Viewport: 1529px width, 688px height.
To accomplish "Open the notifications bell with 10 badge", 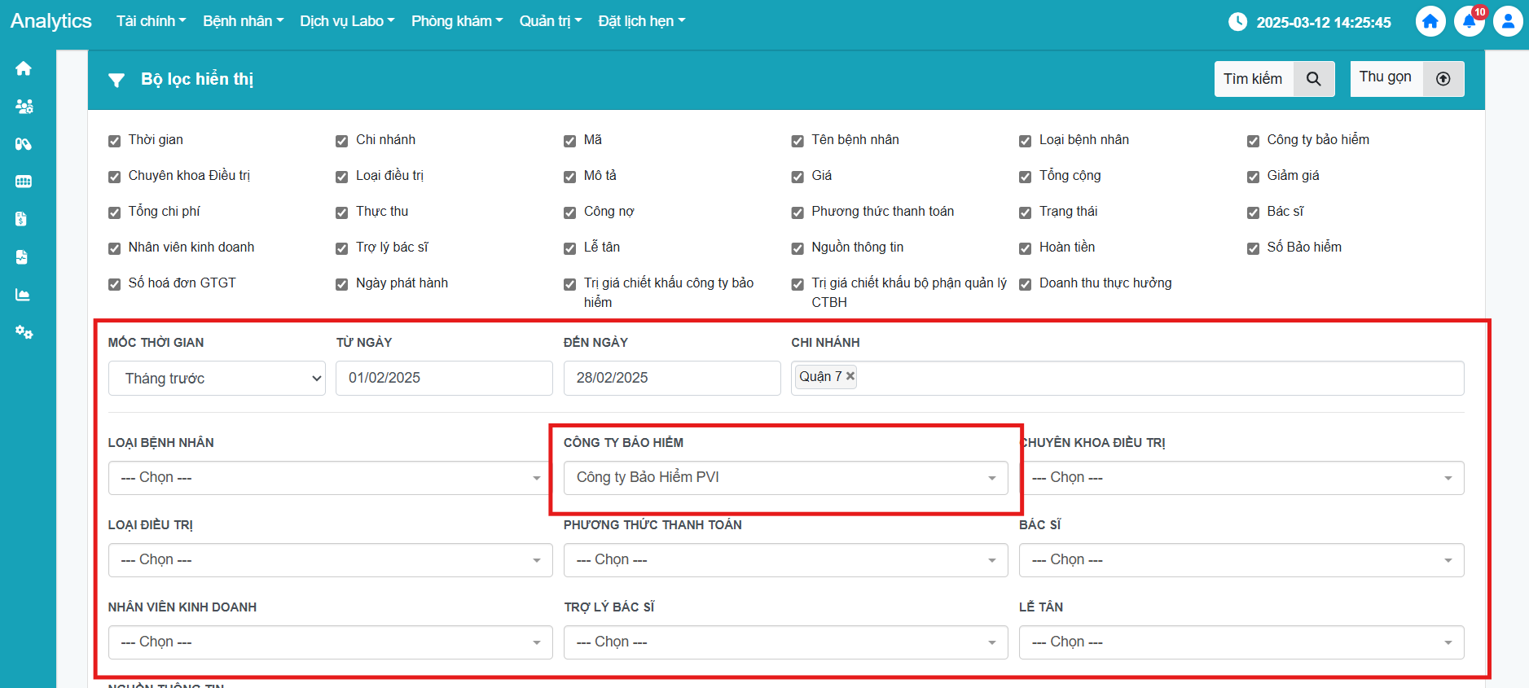I will coord(1469,22).
